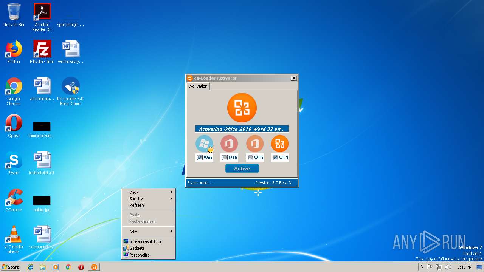
Task: Select the Recycle Bin desktop icon
Action: point(14,15)
